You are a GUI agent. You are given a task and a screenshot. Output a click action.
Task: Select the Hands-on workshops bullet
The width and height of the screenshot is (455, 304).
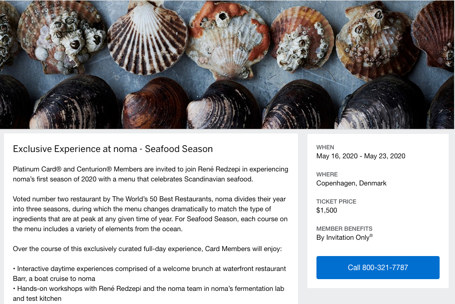coord(148,293)
